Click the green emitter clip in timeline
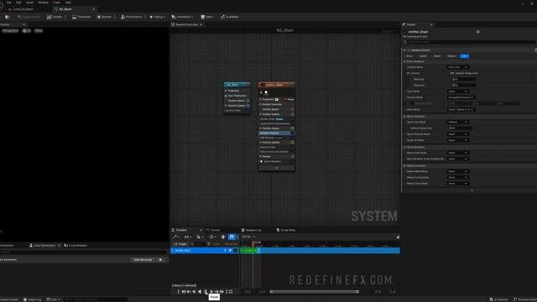The image size is (537, 302). [249, 251]
